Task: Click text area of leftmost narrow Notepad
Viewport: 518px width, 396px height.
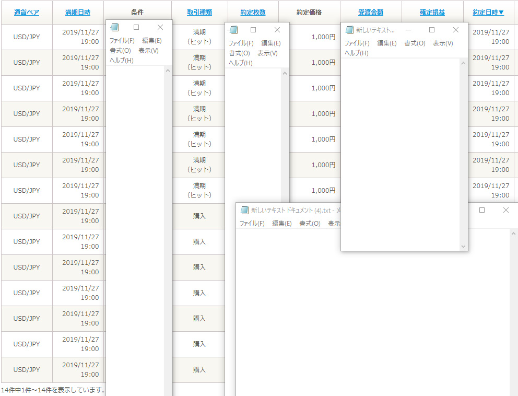Action: point(135,231)
